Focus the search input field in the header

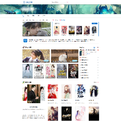tap(59, 2)
